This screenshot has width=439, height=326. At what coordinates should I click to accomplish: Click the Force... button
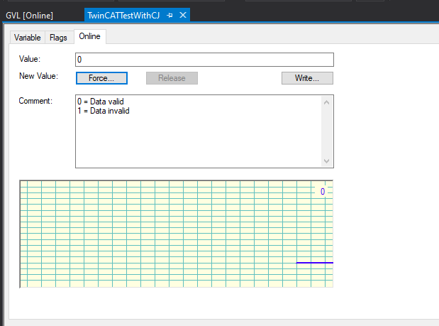tap(101, 78)
